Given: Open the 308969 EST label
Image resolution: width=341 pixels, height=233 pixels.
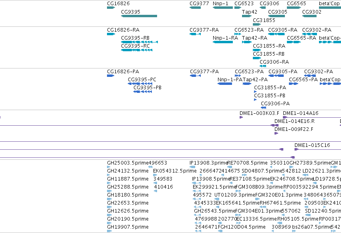Looking at the screenshot, I should 281,227.
